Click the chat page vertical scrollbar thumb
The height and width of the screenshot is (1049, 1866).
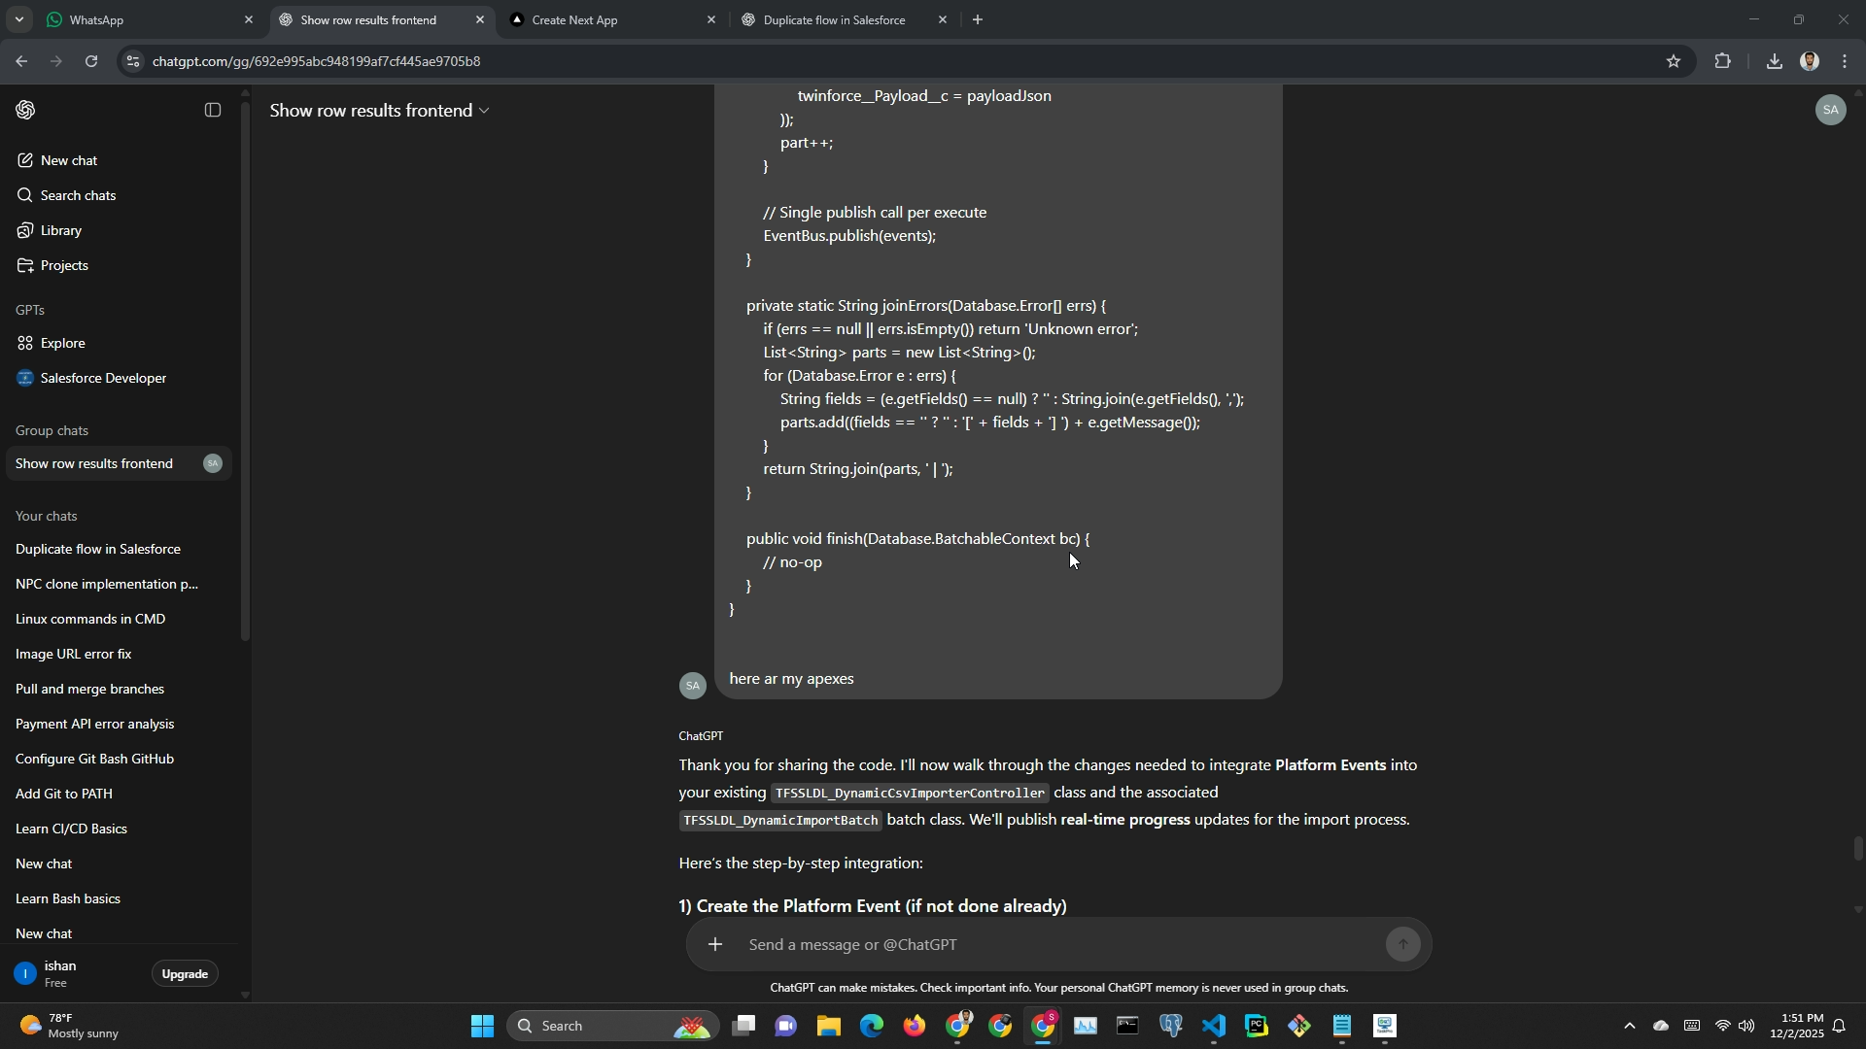point(1858,848)
